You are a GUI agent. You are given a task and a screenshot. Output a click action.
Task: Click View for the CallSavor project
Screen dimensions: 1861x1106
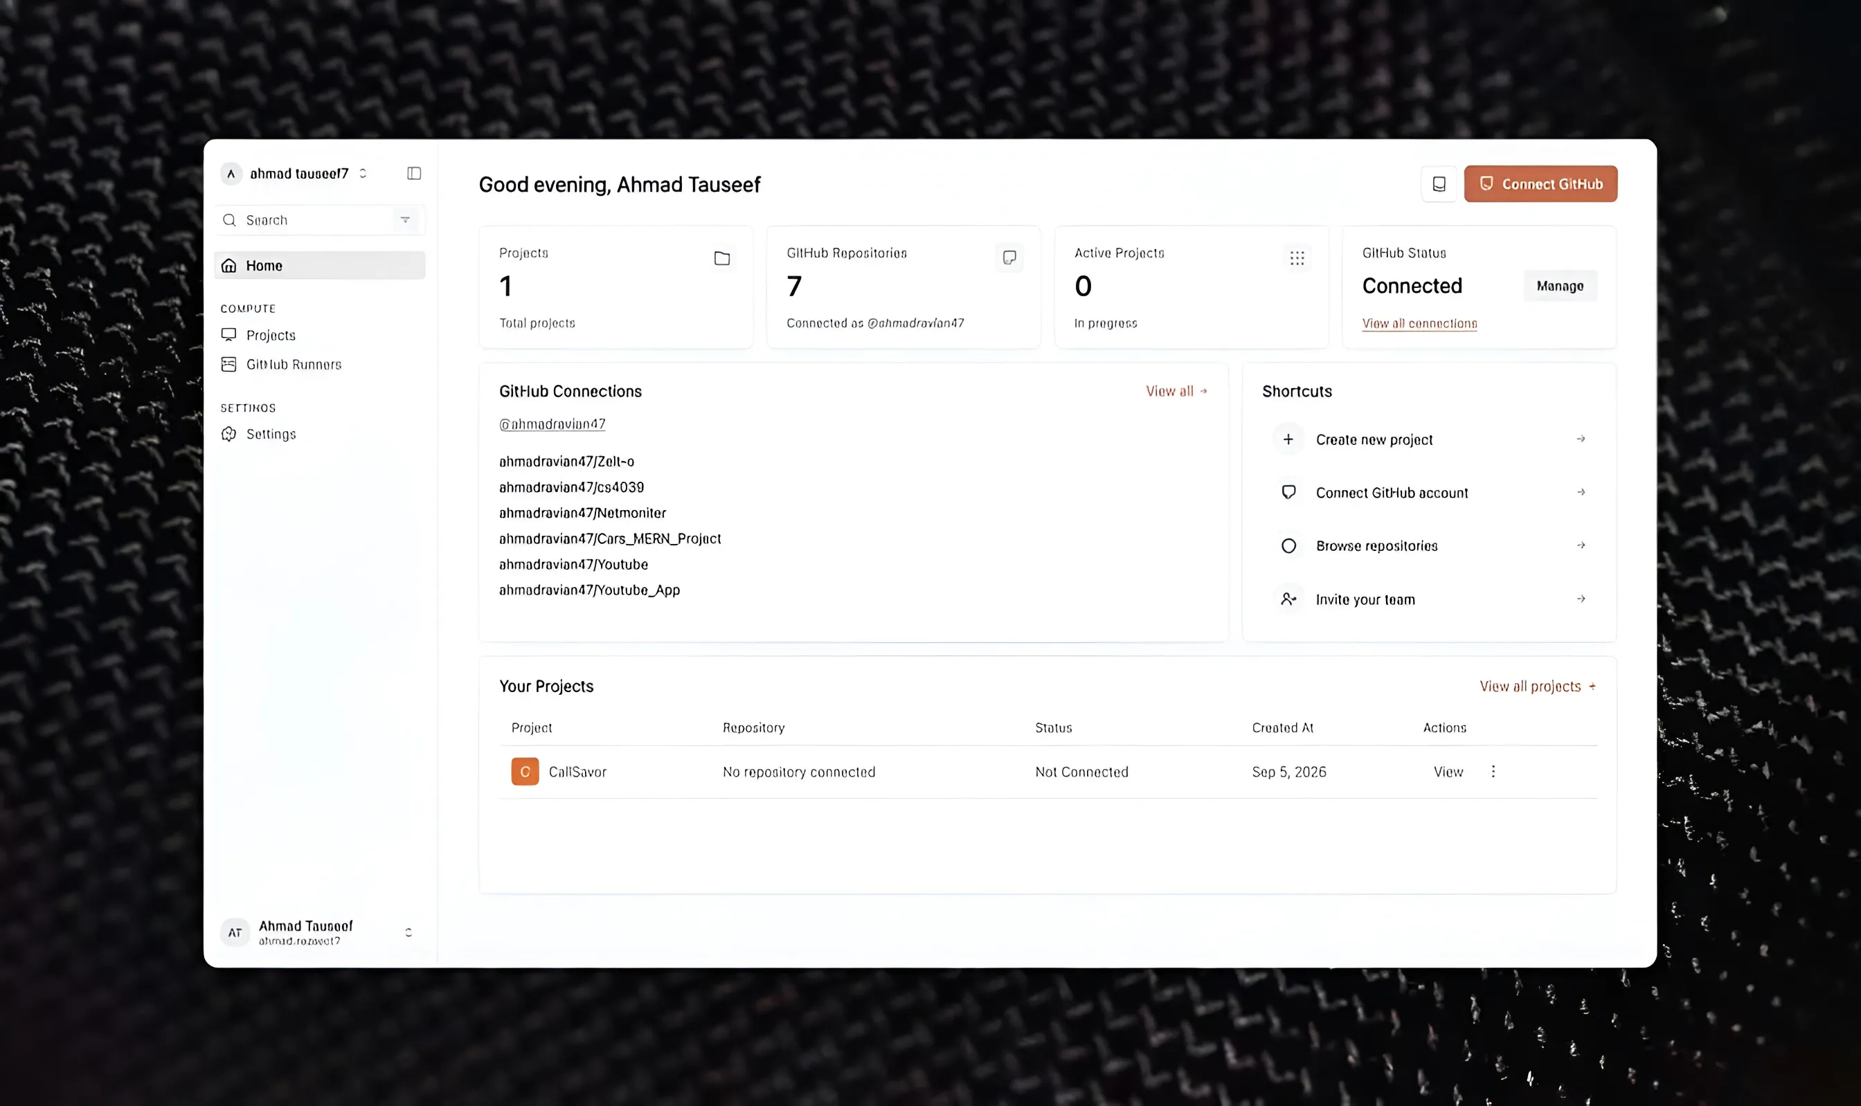coord(1448,772)
